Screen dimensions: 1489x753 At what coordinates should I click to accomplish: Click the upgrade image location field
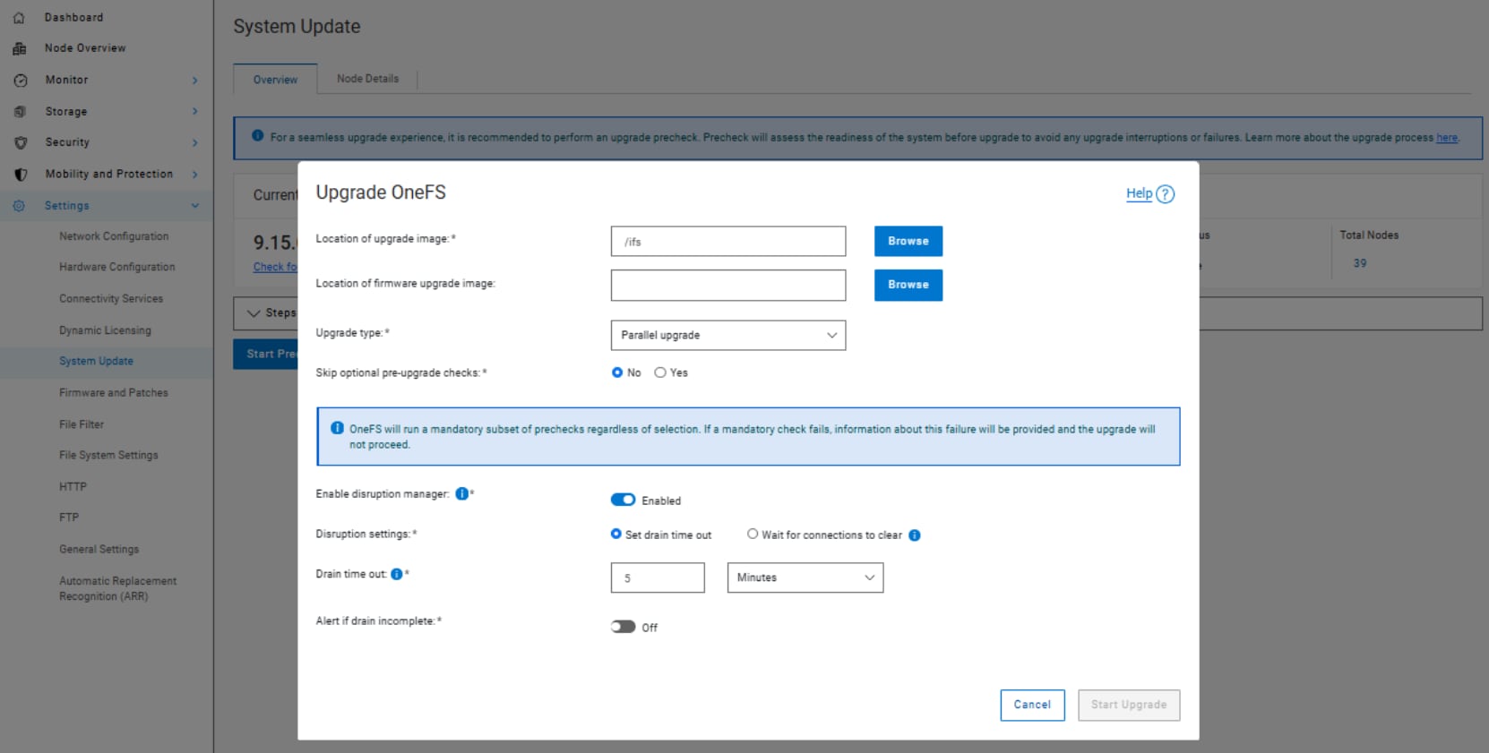(728, 241)
